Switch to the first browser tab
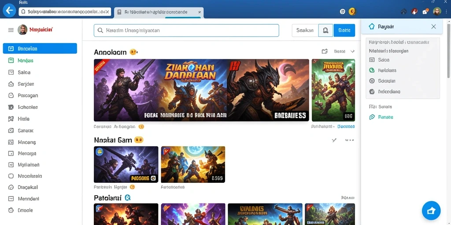Image resolution: width=451 pixels, height=225 pixels. tap(65, 12)
